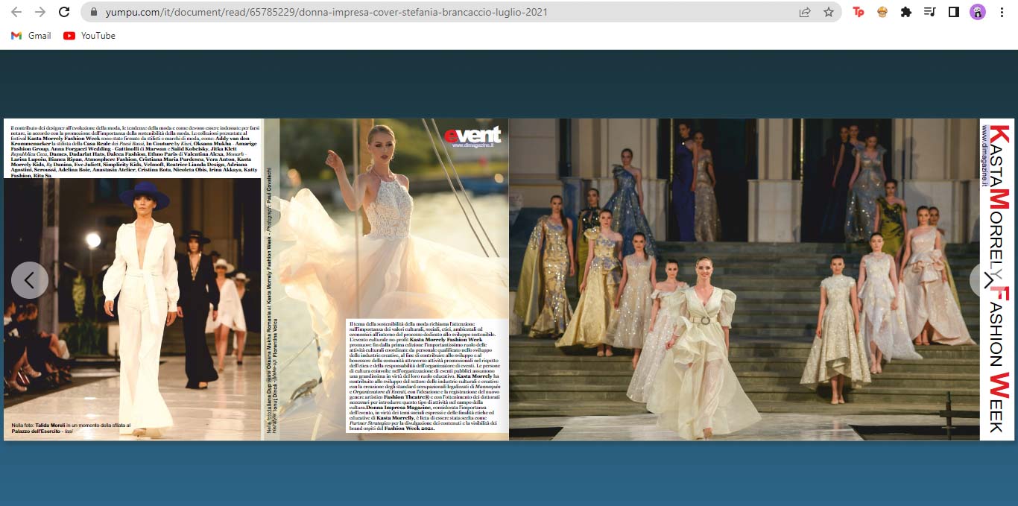Open the YouTube bookmark
Viewport: 1018px width, 506px height.
tap(89, 36)
